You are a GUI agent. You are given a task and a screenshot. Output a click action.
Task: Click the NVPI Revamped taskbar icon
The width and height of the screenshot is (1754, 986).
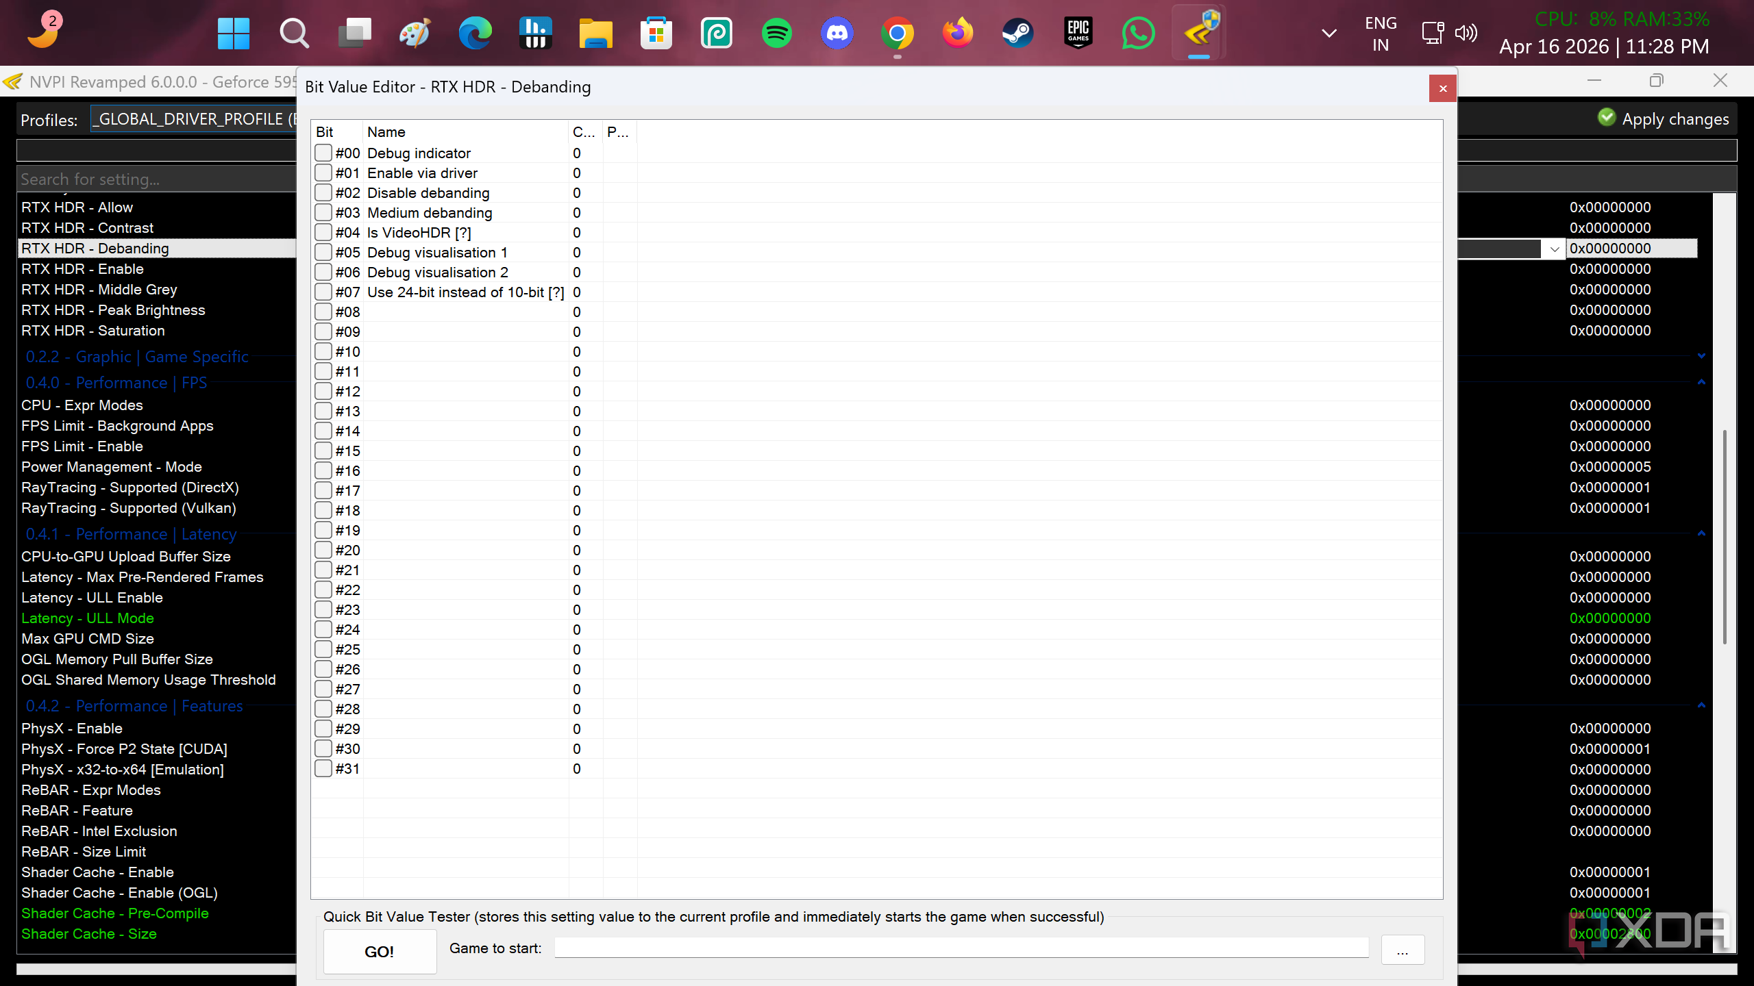pos(1198,32)
